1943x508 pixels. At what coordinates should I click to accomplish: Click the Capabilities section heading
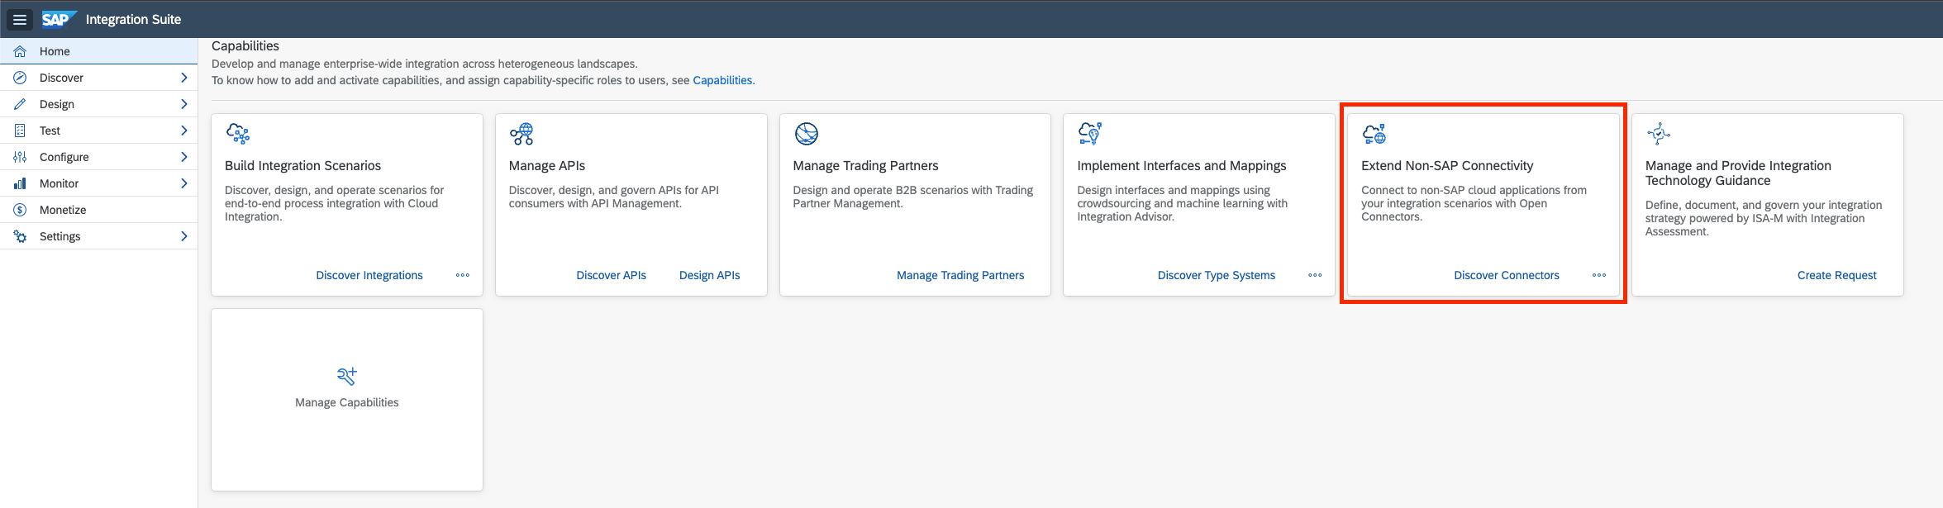(245, 46)
